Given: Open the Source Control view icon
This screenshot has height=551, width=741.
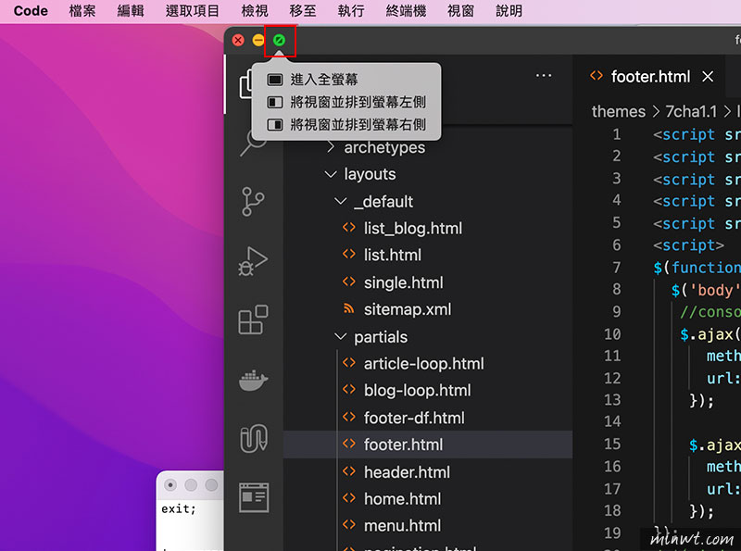Looking at the screenshot, I should pos(253,202).
